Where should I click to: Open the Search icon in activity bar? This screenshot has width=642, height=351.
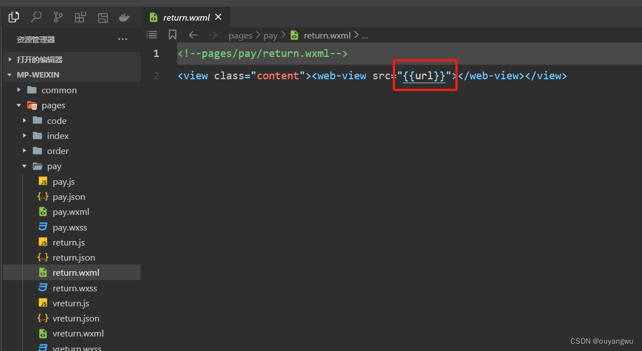[x=36, y=17]
